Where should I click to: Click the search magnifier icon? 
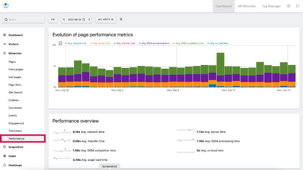6,19
